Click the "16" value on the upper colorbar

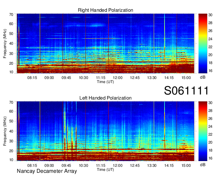[210, 71]
